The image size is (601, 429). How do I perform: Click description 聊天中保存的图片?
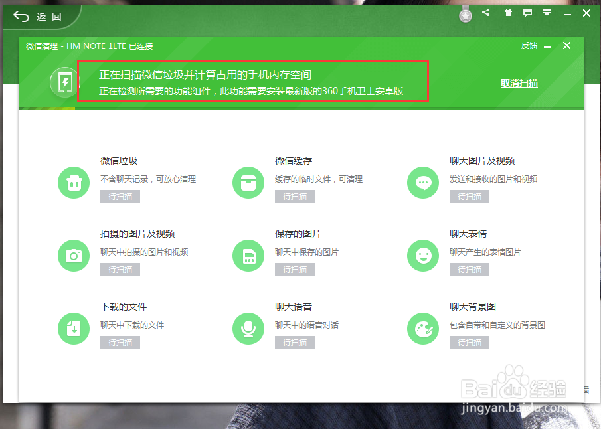point(307,252)
